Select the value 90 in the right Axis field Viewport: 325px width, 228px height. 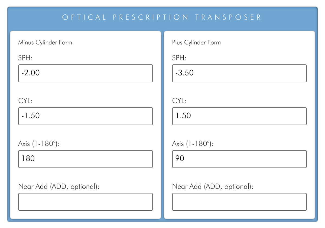(x=180, y=159)
